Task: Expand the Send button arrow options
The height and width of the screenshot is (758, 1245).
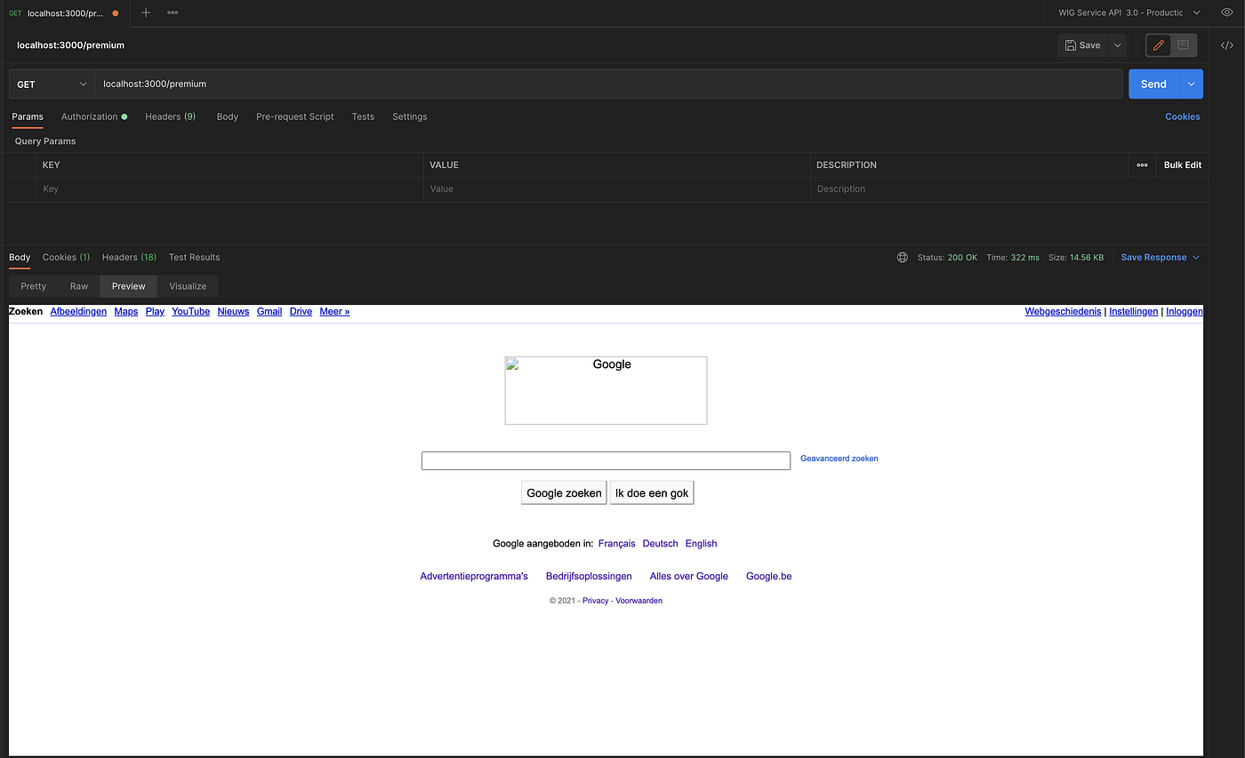Action: (1192, 84)
